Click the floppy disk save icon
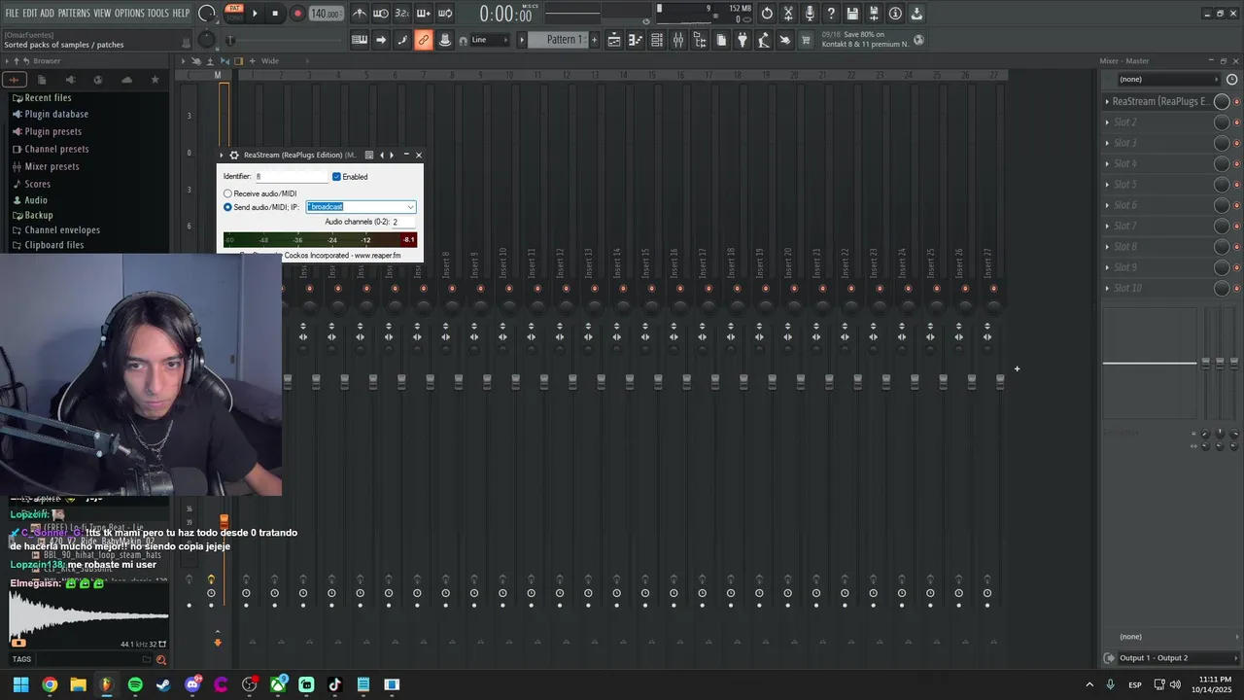1244x700 pixels. pyautogui.click(x=852, y=14)
